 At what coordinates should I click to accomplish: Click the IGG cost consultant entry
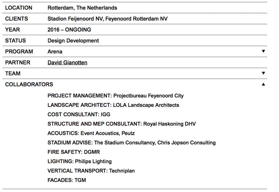pyautogui.click(x=105, y=114)
